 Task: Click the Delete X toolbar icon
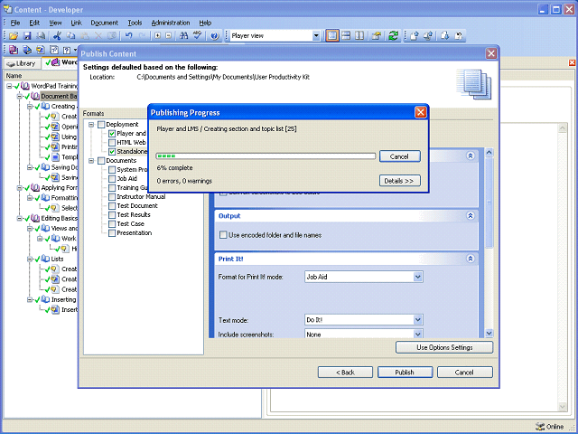point(98,36)
